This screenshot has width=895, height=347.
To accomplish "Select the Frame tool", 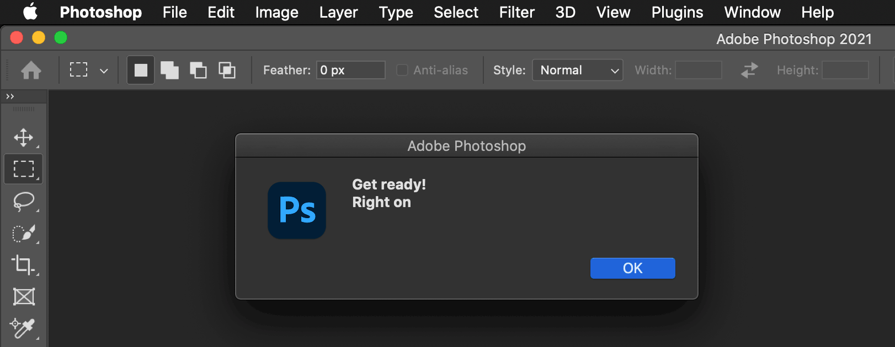I will tap(24, 297).
